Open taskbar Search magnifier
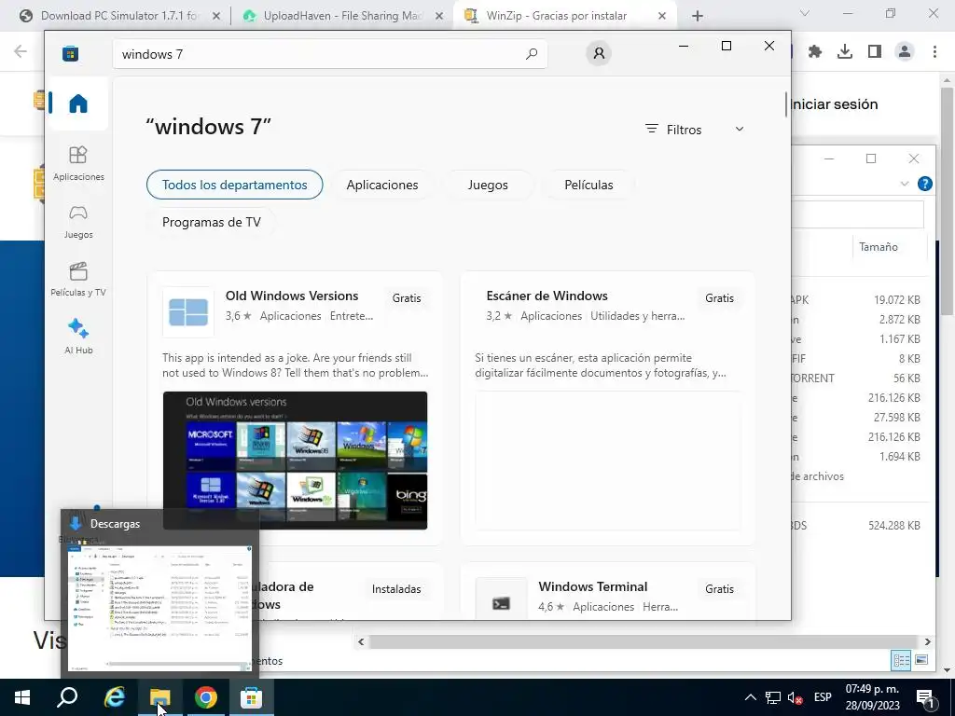This screenshot has height=716, width=955. tap(67, 697)
